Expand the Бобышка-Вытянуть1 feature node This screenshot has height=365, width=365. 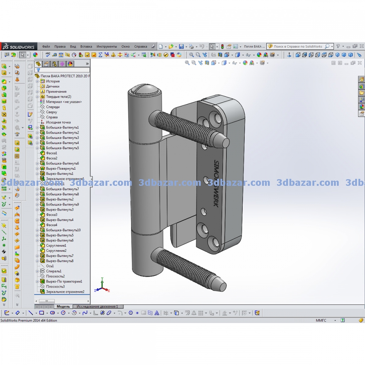(x=37, y=127)
